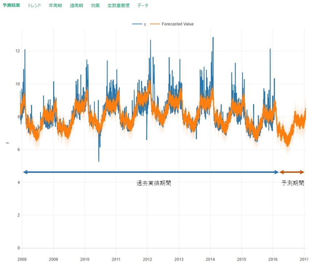Go to the 効果 tab
Image resolution: width=309 pixels, height=262 pixels.
coord(95,5)
